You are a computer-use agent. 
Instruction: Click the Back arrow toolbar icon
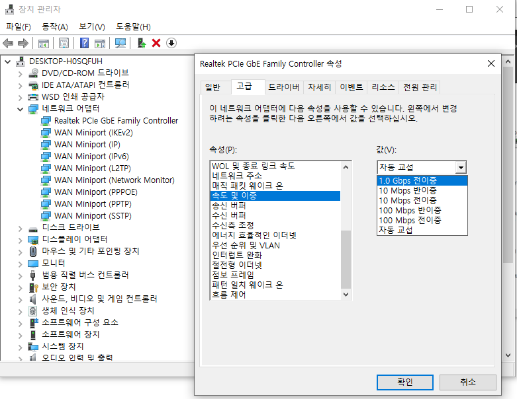point(8,43)
